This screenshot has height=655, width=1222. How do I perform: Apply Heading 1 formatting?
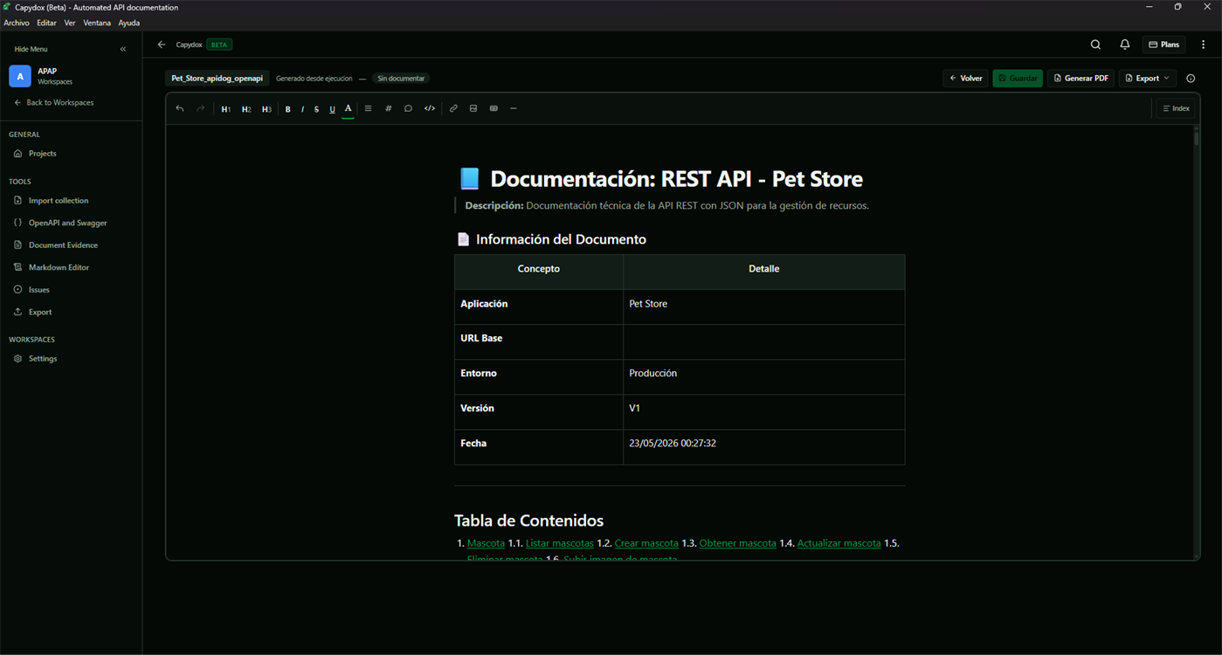coord(226,109)
